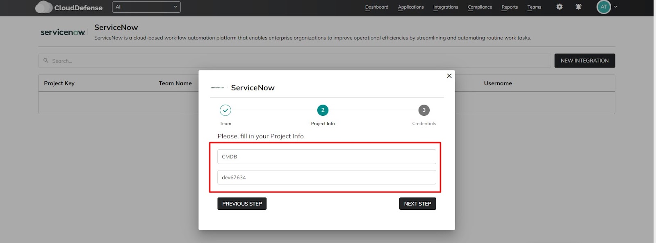Click the CloudDefense brand name

(x=78, y=8)
